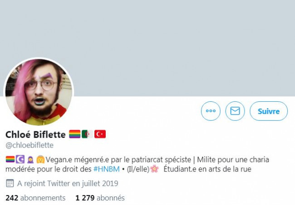Viewport: 295px width, 205px height.
Task: Click the hijab woman emoji in the bio
Action: tap(30, 159)
